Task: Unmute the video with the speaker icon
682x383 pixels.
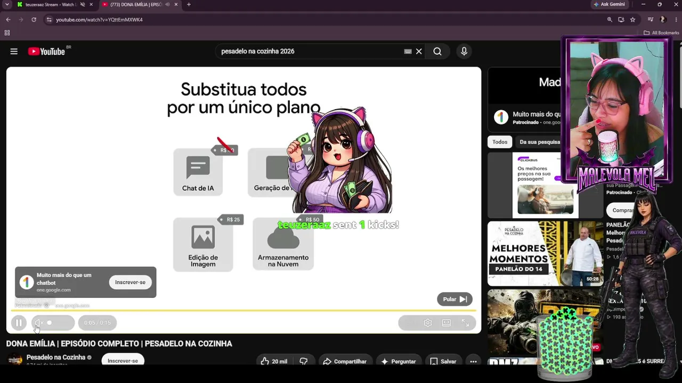Action: (x=38, y=323)
